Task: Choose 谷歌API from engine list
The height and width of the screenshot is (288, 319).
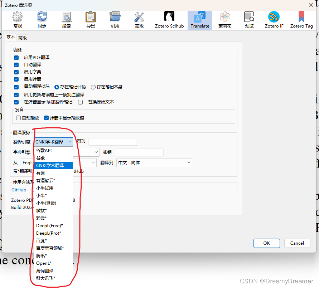Action: coord(53,150)
